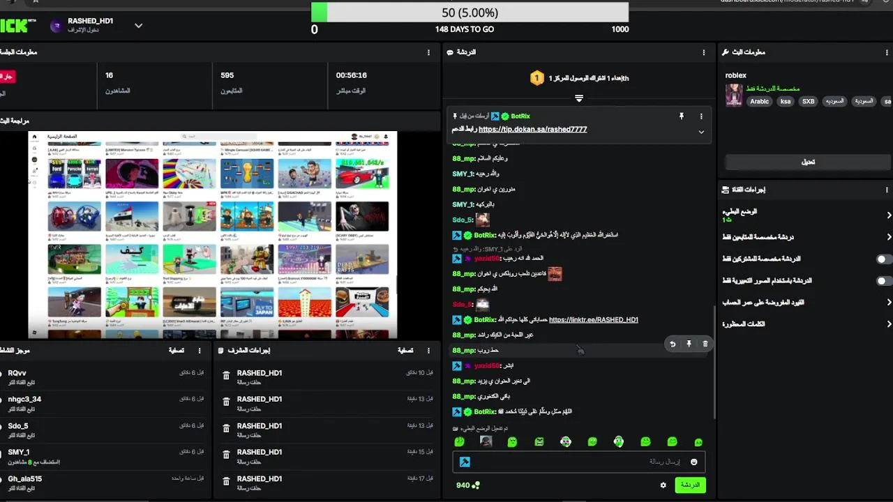Click the moderator hammer icon in message box
This screenshot has width=893, height=502.
465,462
